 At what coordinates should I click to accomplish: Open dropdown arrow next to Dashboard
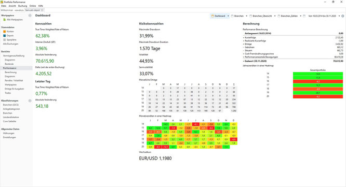click(x=228, y=16)
